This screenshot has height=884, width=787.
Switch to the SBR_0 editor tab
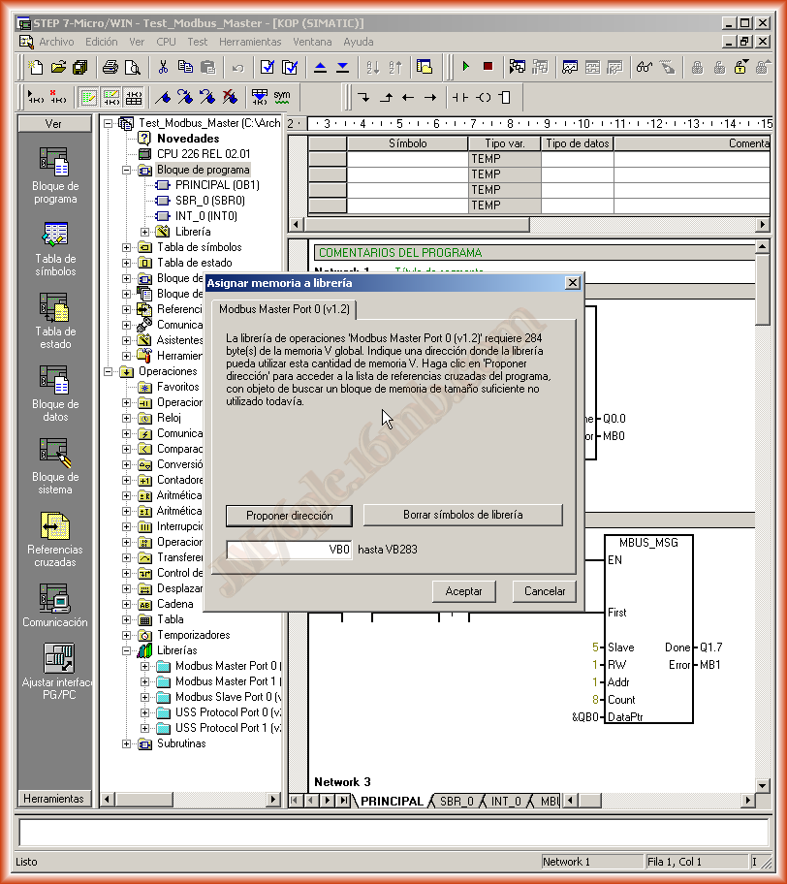(456, 802)
